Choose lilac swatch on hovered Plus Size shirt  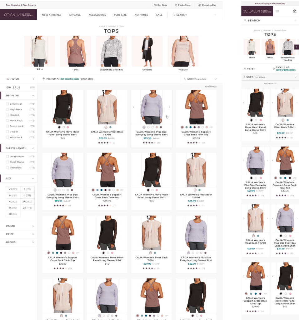144,127
